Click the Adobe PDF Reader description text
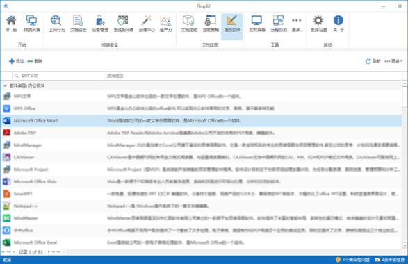This screenshot has width=408, height=264. pyautogui.click(x=191, y=133)
